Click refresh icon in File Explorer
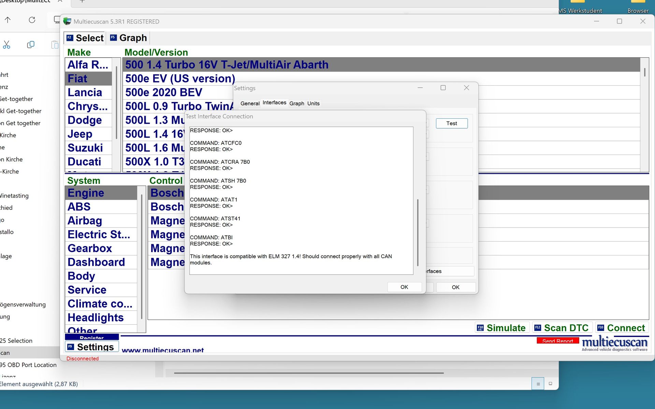The image size is (655, 409). point(32,20)
